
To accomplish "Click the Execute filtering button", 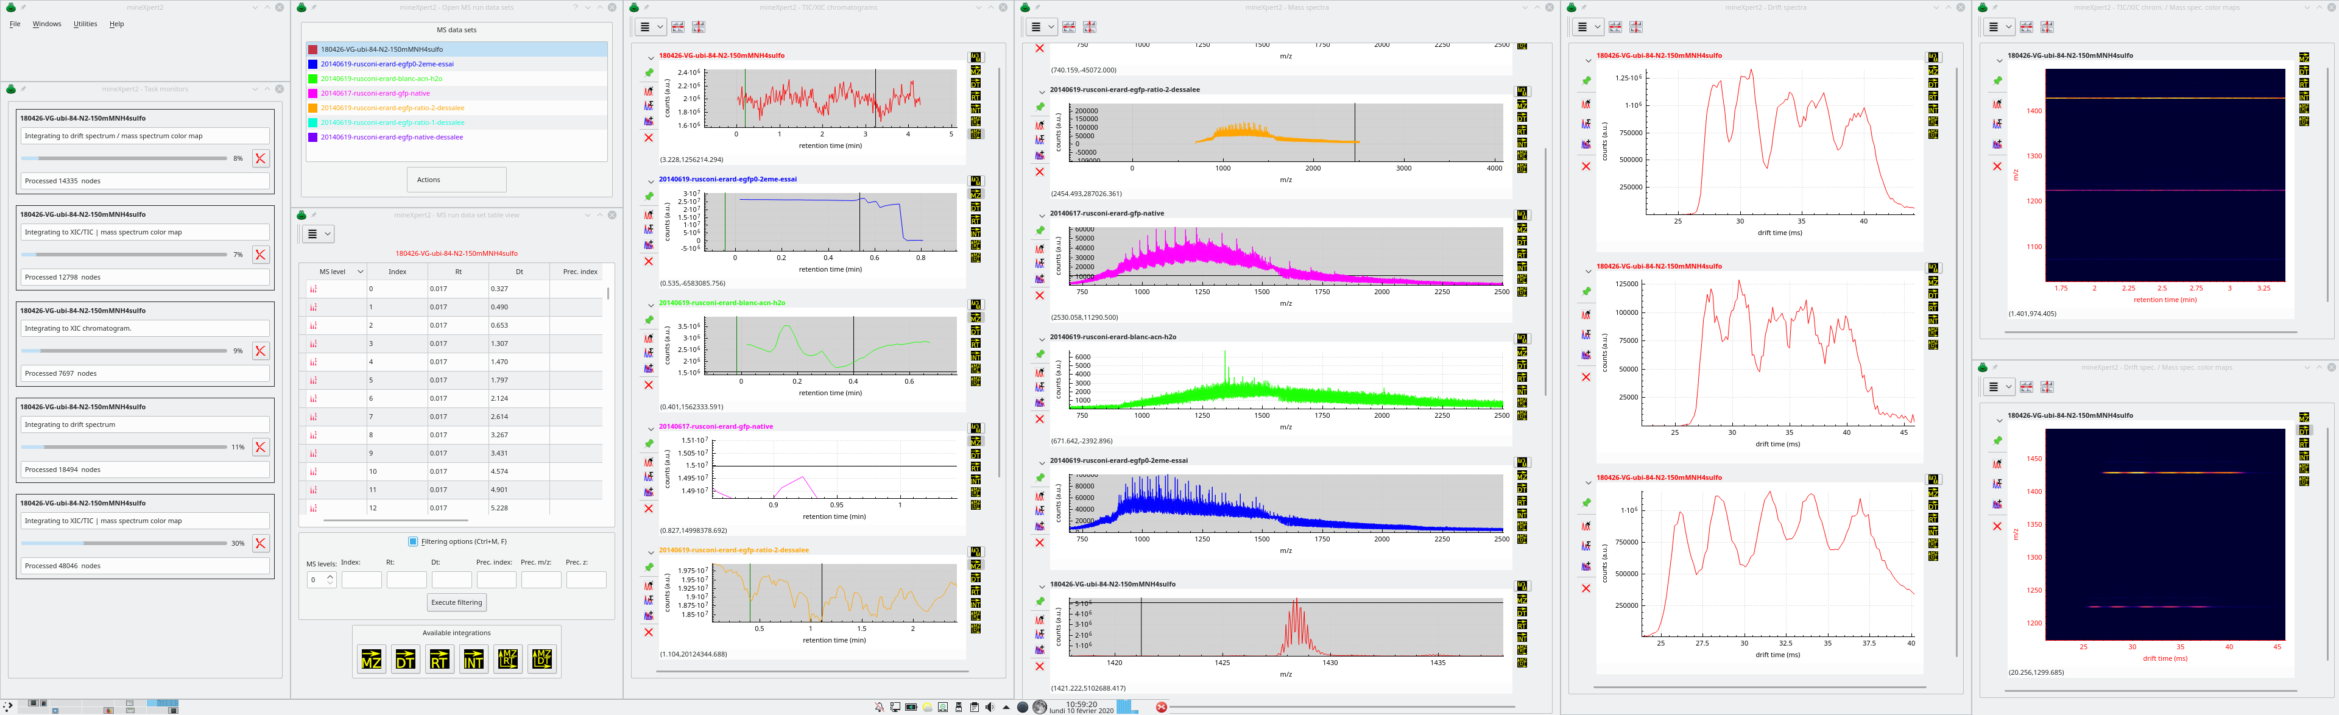I will (x=457, y=602).
